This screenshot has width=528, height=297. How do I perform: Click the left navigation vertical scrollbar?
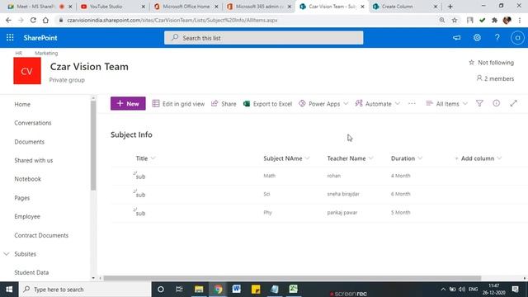click(93, 145)
